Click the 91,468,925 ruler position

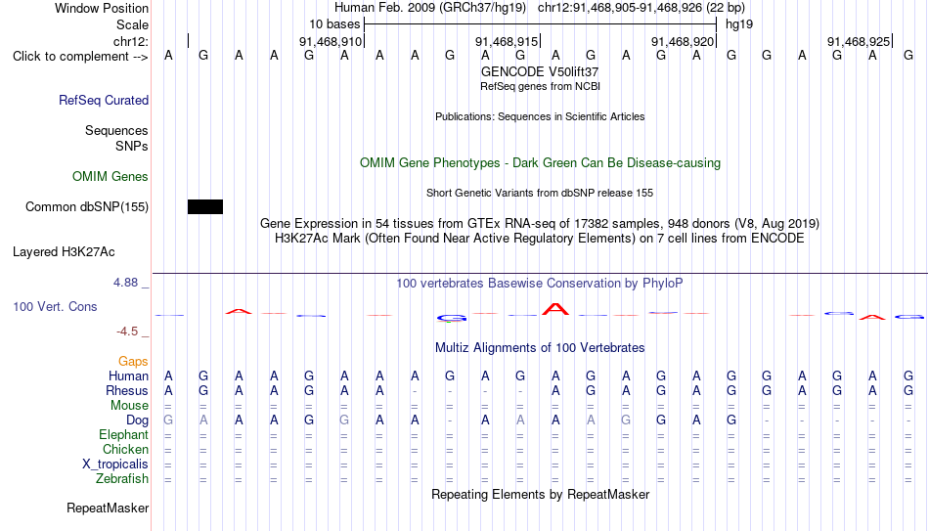coord(859,41)
